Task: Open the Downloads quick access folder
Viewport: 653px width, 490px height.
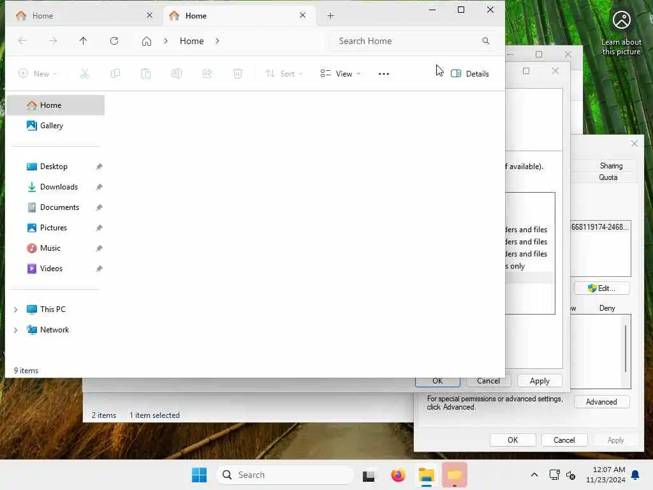Action: (59, 187)
